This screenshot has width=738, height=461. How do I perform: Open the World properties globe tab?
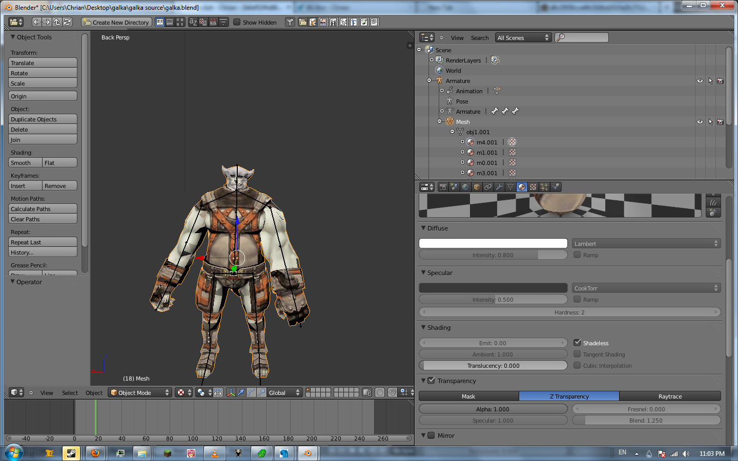pos(465,187)
